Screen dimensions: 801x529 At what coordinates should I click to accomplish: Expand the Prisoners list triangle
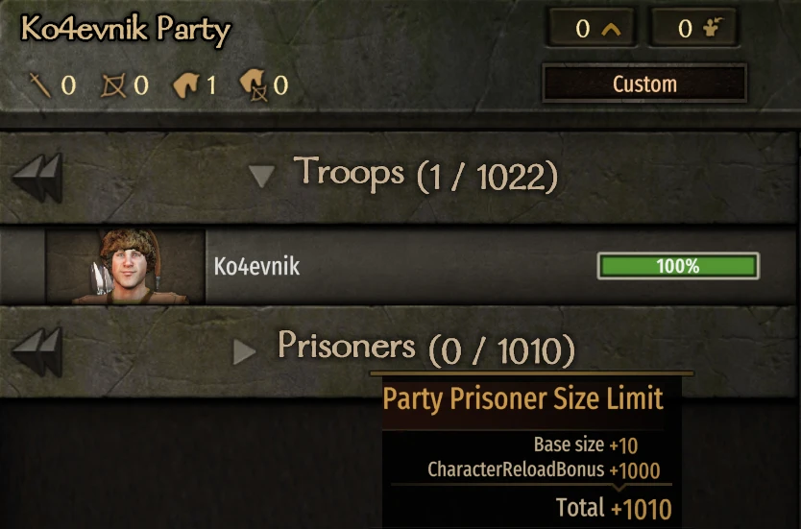(245, 352)
